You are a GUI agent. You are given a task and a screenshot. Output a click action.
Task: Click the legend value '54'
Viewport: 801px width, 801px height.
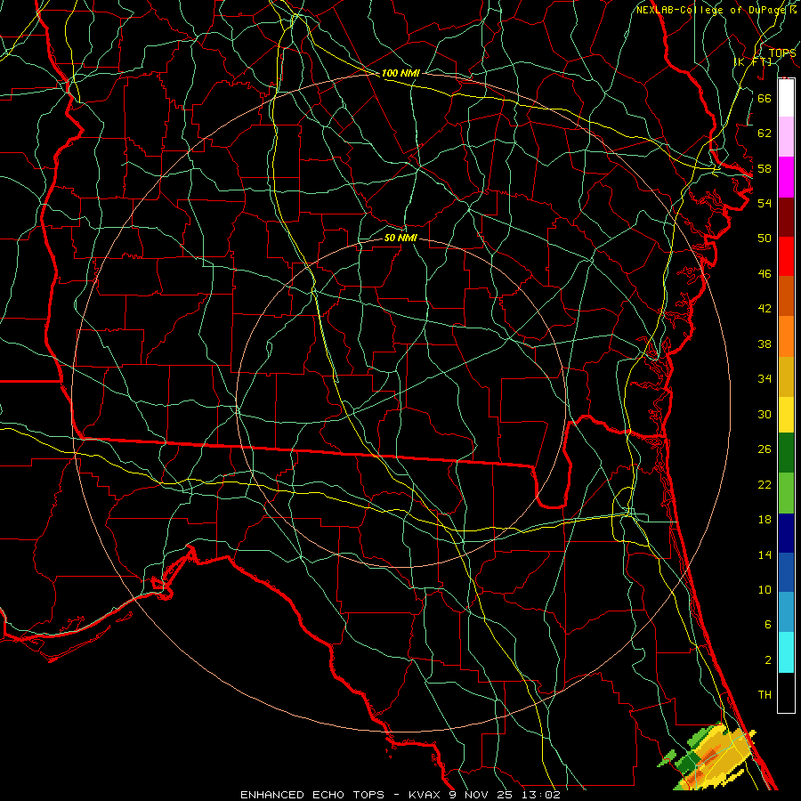pos(765,203)
